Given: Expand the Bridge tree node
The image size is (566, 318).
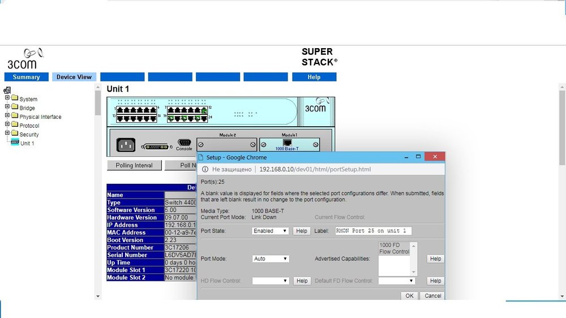Looking at the screenshot, I should 7,107.
